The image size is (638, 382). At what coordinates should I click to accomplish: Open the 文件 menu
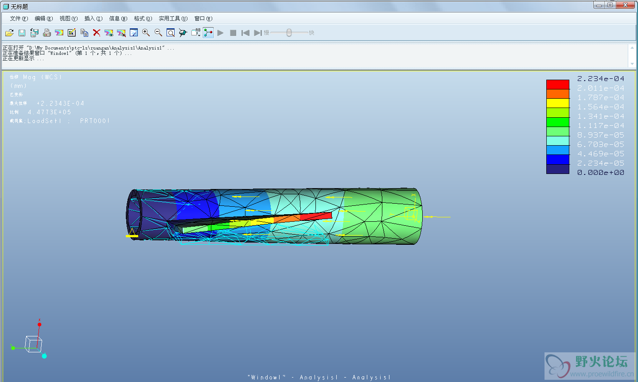[x=19, y=19]
